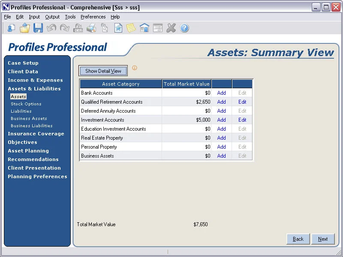The width and height of the screenshot is (343, 257).
Task: Go to Asset Planning section
Action: 28,151
